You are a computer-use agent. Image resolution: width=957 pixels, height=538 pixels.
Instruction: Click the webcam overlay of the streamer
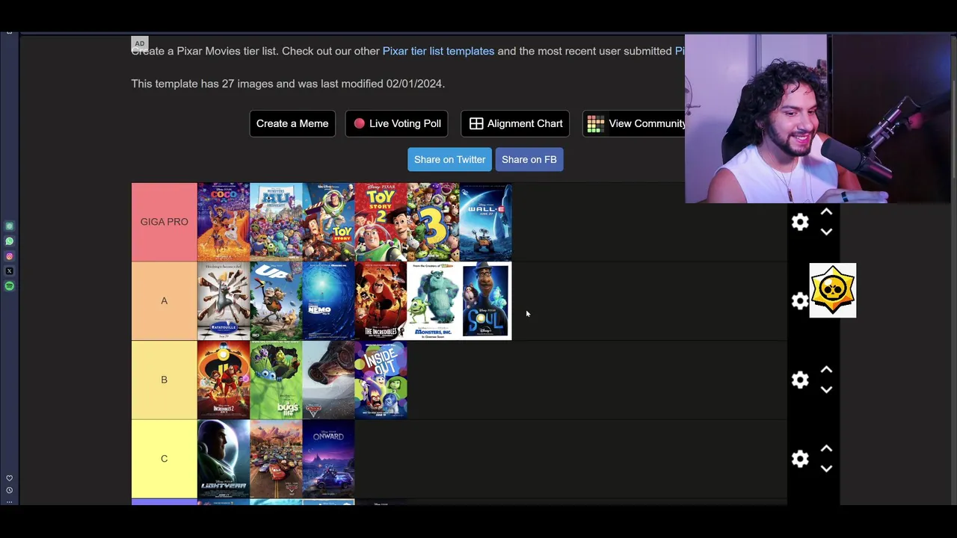tap(818, 119)
